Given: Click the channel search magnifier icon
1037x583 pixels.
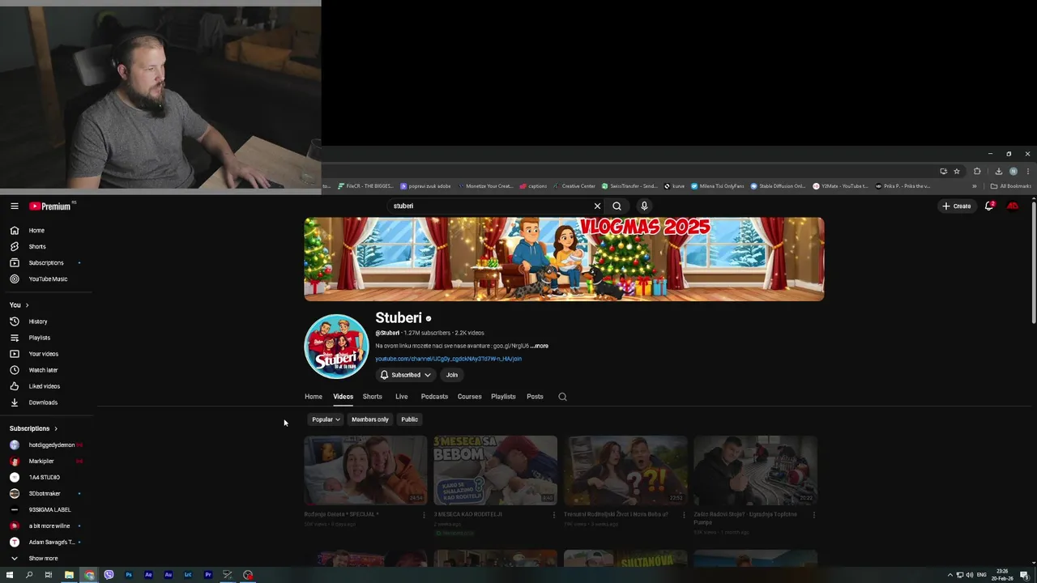Looking at the screenshot, I should pos(562,397).
